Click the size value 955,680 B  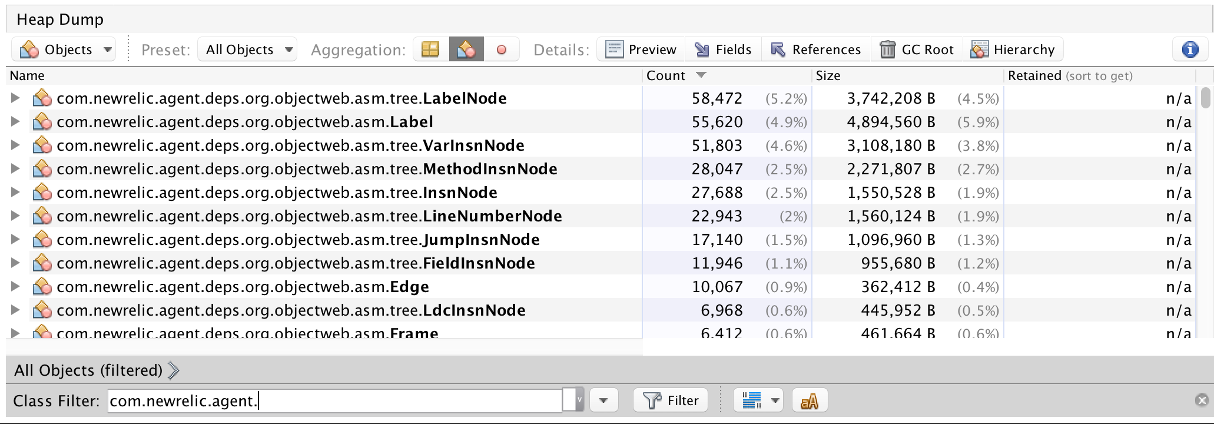click(898, 263)
